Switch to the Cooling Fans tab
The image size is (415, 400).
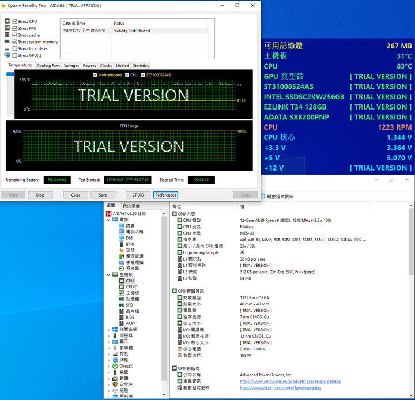[48, 66]
